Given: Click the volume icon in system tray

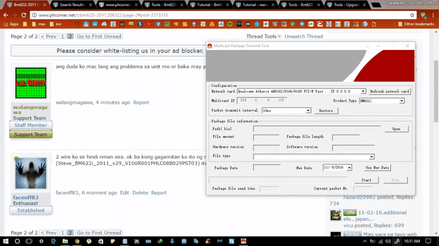Looking at the screenshot, I should click(x=387, y=241).
